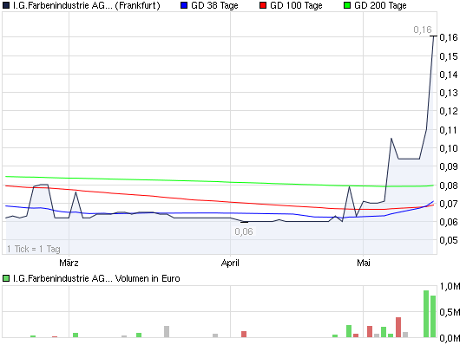
Task: Click the 0,06 y-axis value
Action: pos(449,222)
